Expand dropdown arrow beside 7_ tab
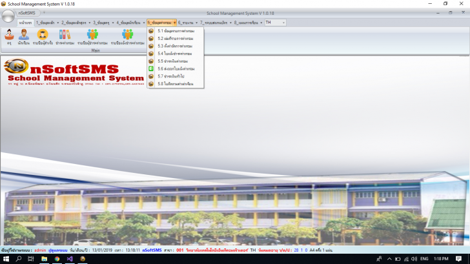470x264 pixels. [x=230, y=23]
